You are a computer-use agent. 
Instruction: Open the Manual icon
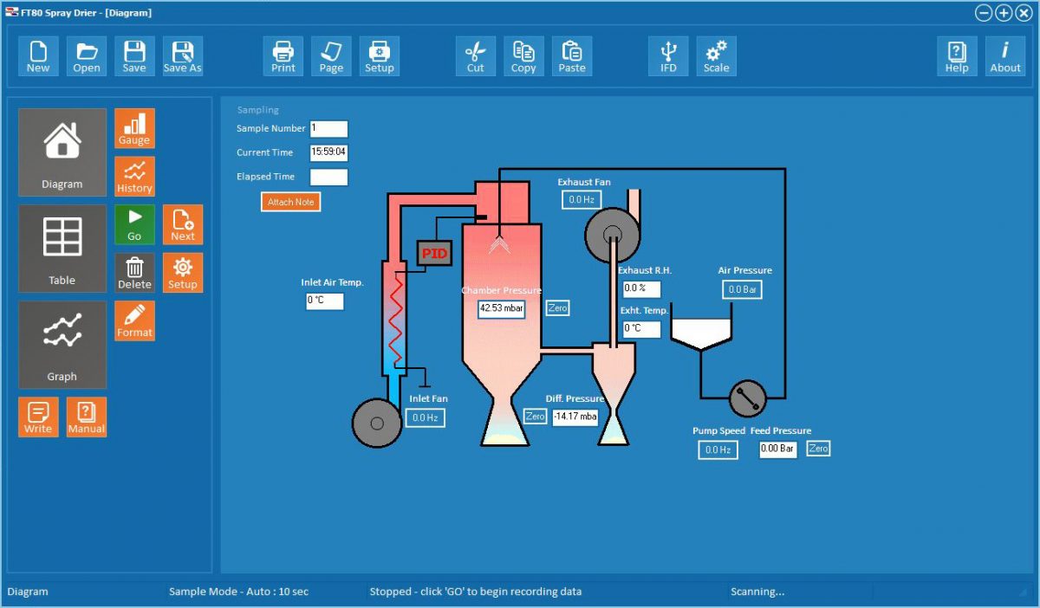click(87, 417)
